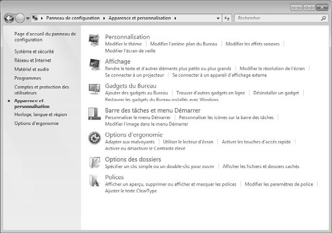The height and width of the screenshot is (233, 332).
Task: Click the Barre des tâches icon
Action: 95,113
